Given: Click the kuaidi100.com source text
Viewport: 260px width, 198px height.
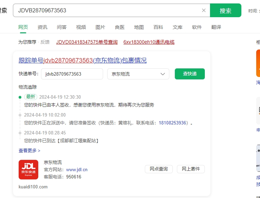Looking at the screenshot, I should (x=33, y=187).
